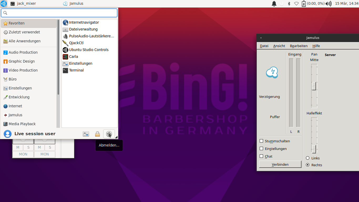Open Carla from the favorites list
This screenshot has height=202, width=359.
tap(73, 57)
